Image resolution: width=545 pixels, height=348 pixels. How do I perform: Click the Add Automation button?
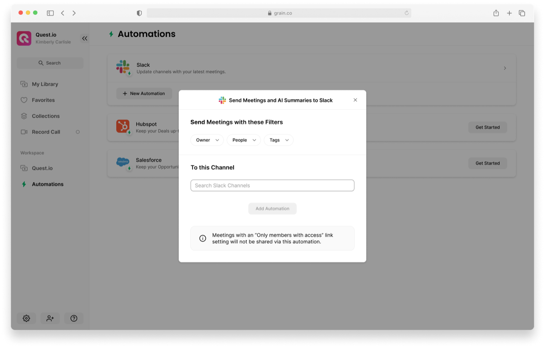pos(272,209)
